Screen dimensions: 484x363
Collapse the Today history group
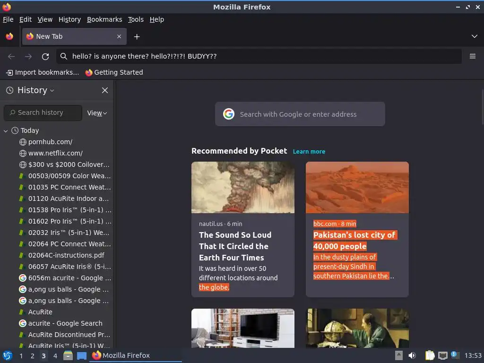pos(6,131)
